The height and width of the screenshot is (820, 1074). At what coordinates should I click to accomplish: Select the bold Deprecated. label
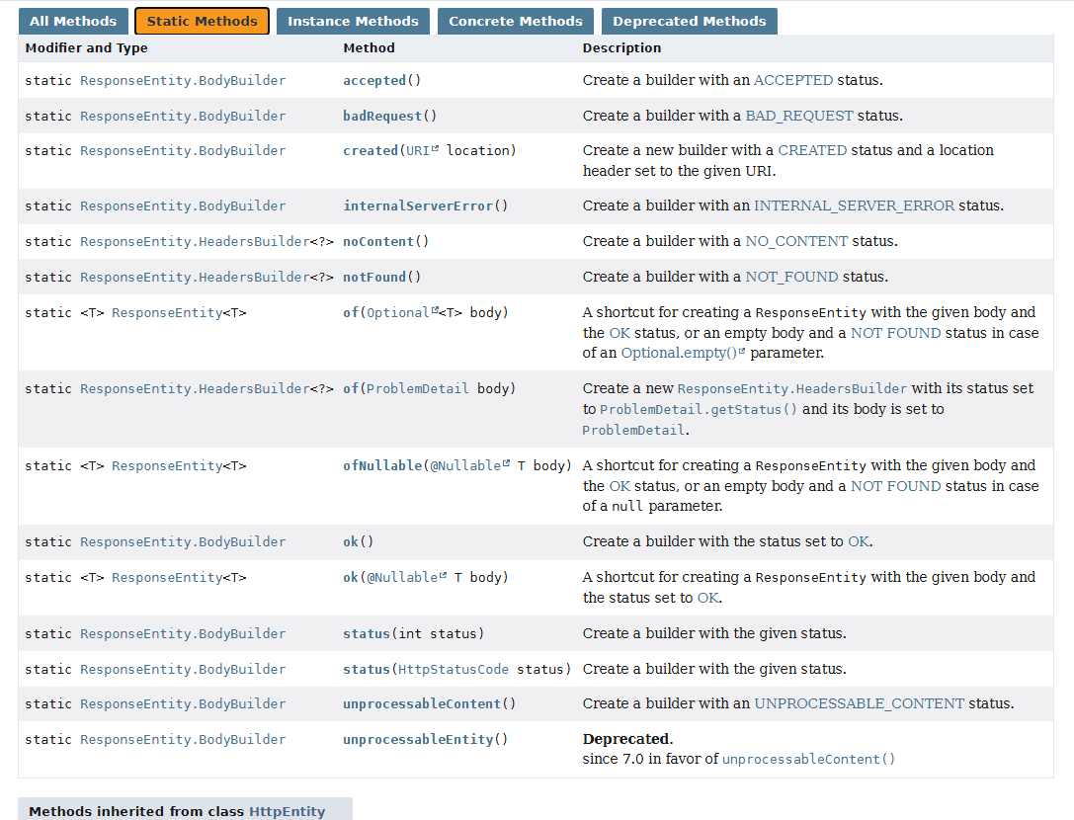tap(627, 739)
